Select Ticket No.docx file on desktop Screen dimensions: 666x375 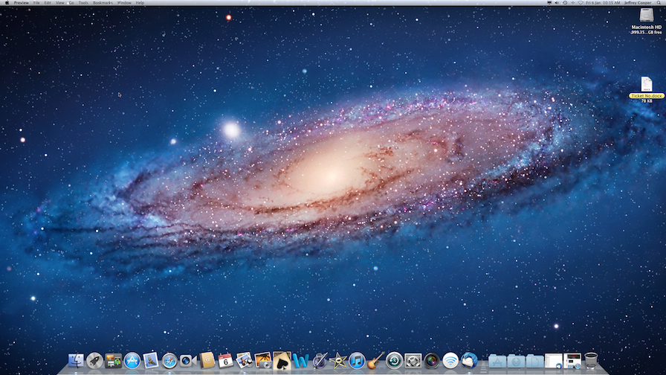click(x=647, y=89)
